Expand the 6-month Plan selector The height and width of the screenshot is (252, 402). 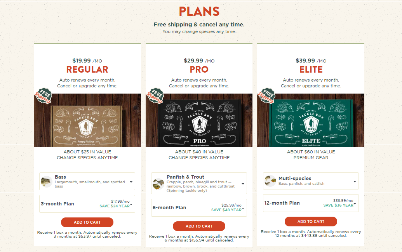(x=199, y=208)
